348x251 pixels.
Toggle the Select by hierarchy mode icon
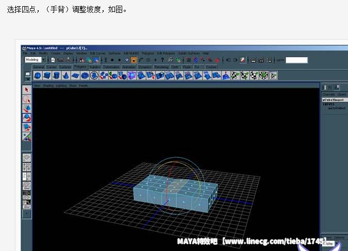pos(81,60)
